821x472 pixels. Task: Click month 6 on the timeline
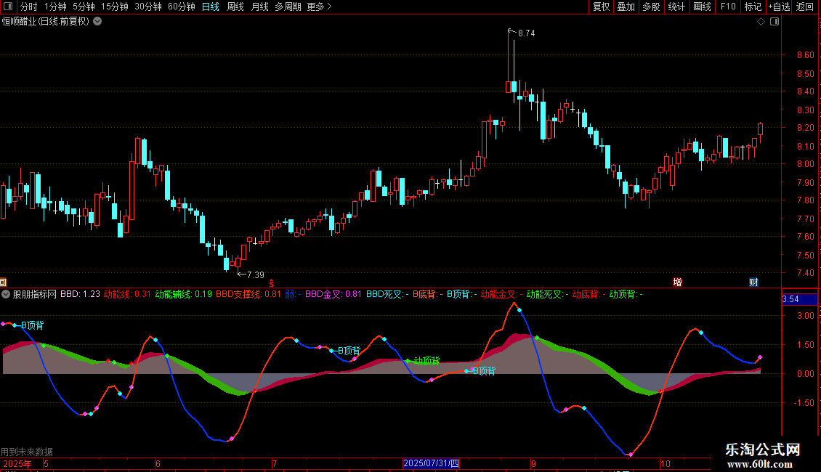158,463
